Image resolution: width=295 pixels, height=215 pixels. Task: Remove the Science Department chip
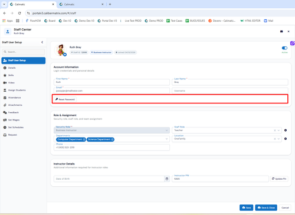point(112,139)
